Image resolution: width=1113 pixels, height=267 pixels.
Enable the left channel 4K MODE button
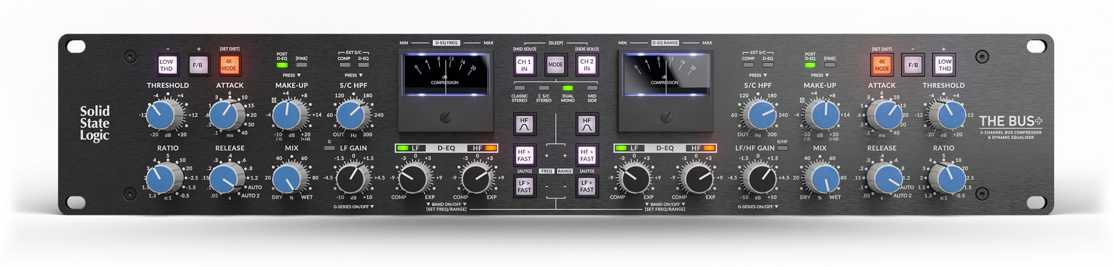[229, 65]
